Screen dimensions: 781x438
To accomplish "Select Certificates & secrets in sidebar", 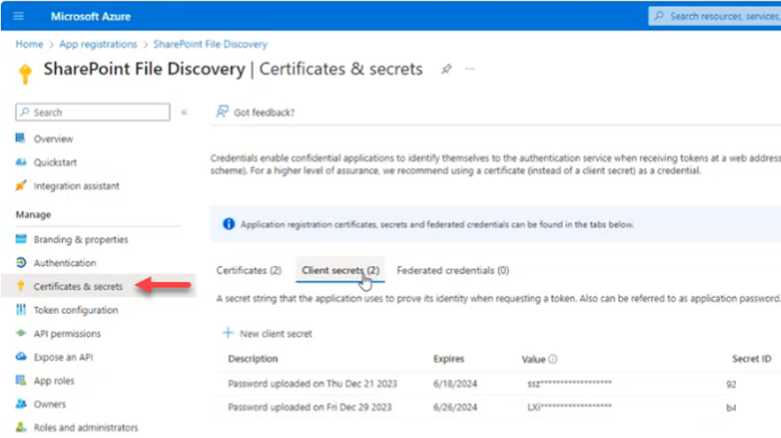I will [x=78, y=286].
